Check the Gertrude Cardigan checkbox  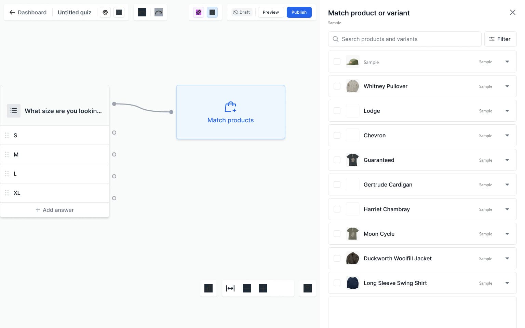coord(337,184)
